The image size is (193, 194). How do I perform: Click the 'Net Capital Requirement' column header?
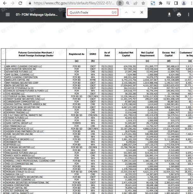pos(147,54)
